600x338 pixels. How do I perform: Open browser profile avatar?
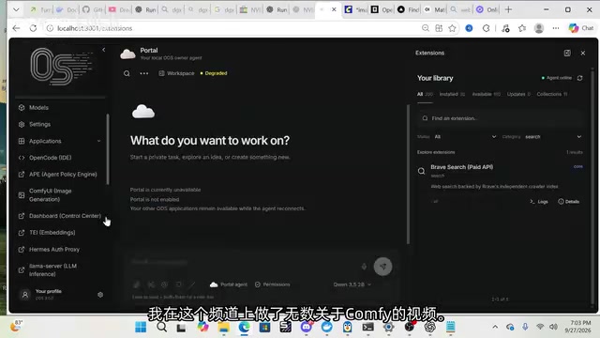click(x=539, y=28)
